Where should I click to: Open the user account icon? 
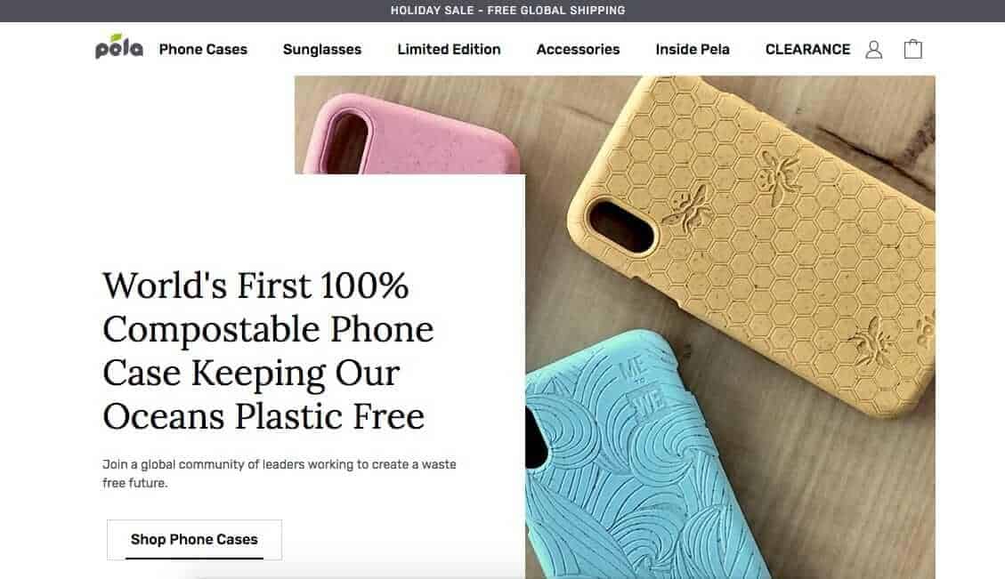tap(873, 49)
